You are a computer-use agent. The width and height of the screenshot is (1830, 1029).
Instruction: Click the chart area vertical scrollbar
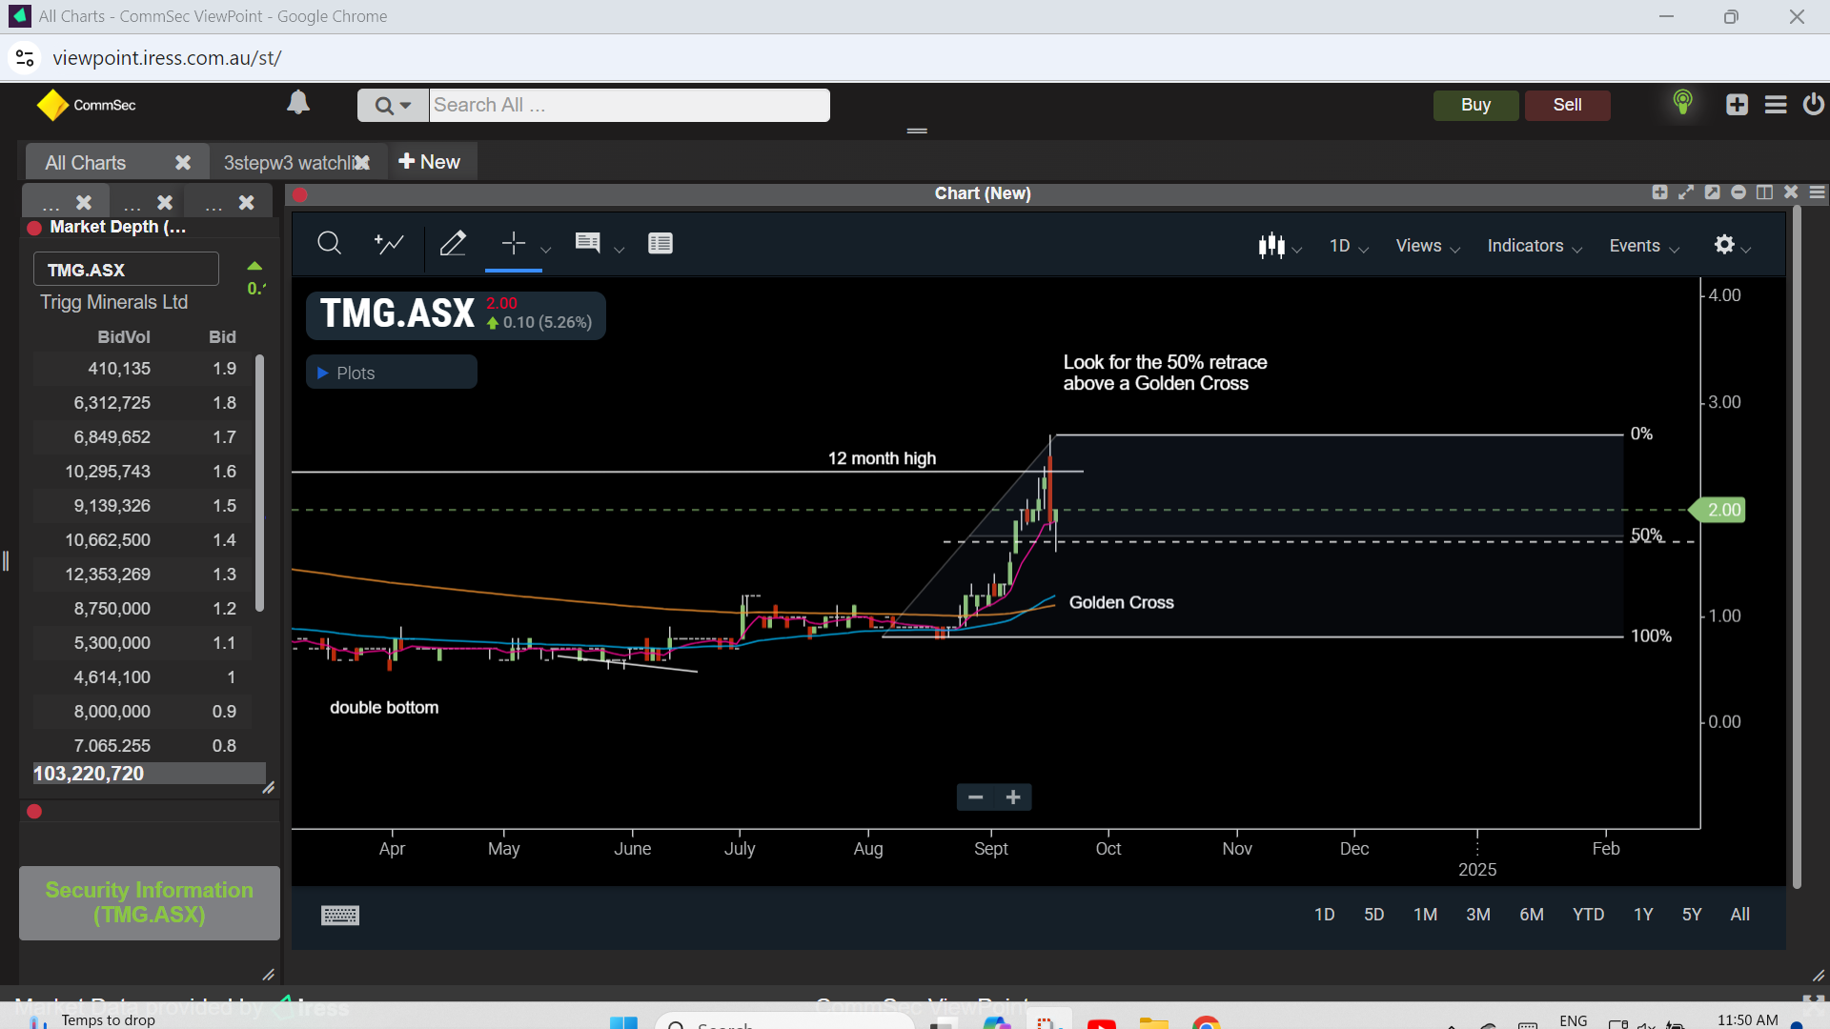[x=1797, y=548]
